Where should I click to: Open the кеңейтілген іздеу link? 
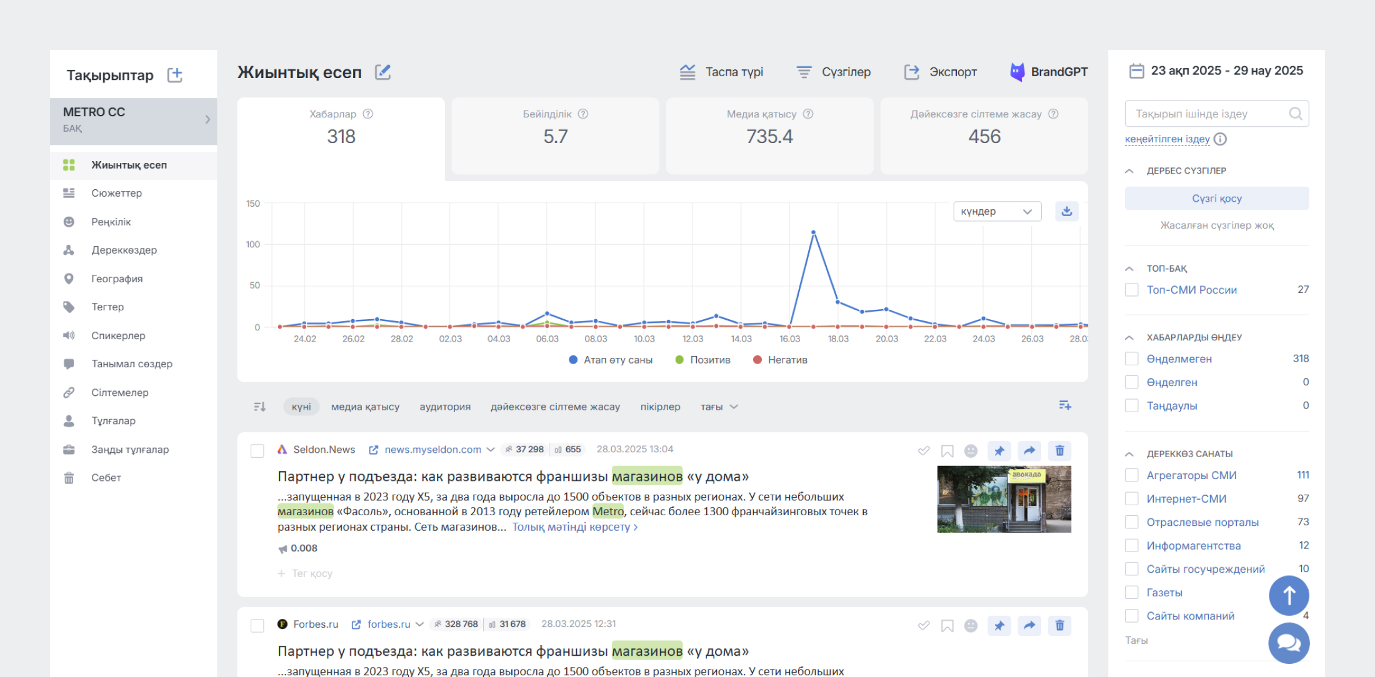[1167, 139]
